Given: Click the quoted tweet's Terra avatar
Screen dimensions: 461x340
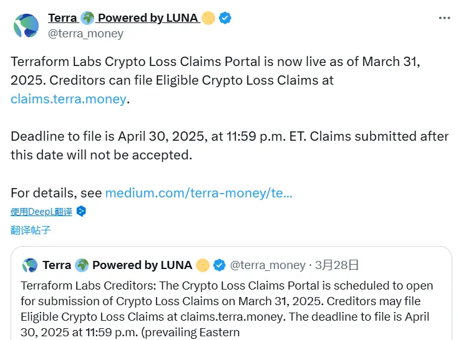Looking at the screenshot, I should [x=30, y=265].
